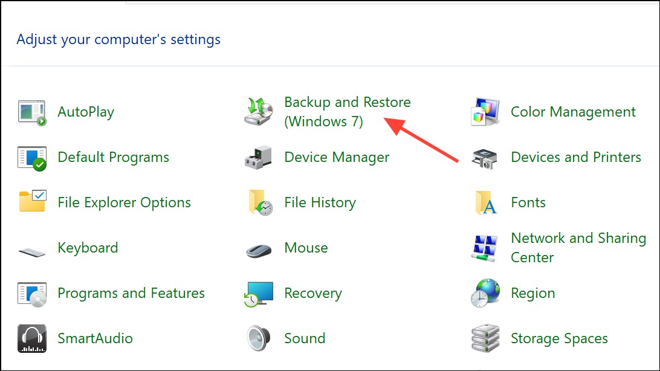Open the Backup and Restore disk icon
Viewport: 660px width, 371px height.
pos(259,112)
